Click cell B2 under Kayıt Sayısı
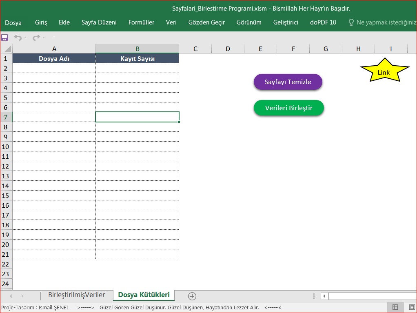The image size is (417, 313). (x=138, y=68)
